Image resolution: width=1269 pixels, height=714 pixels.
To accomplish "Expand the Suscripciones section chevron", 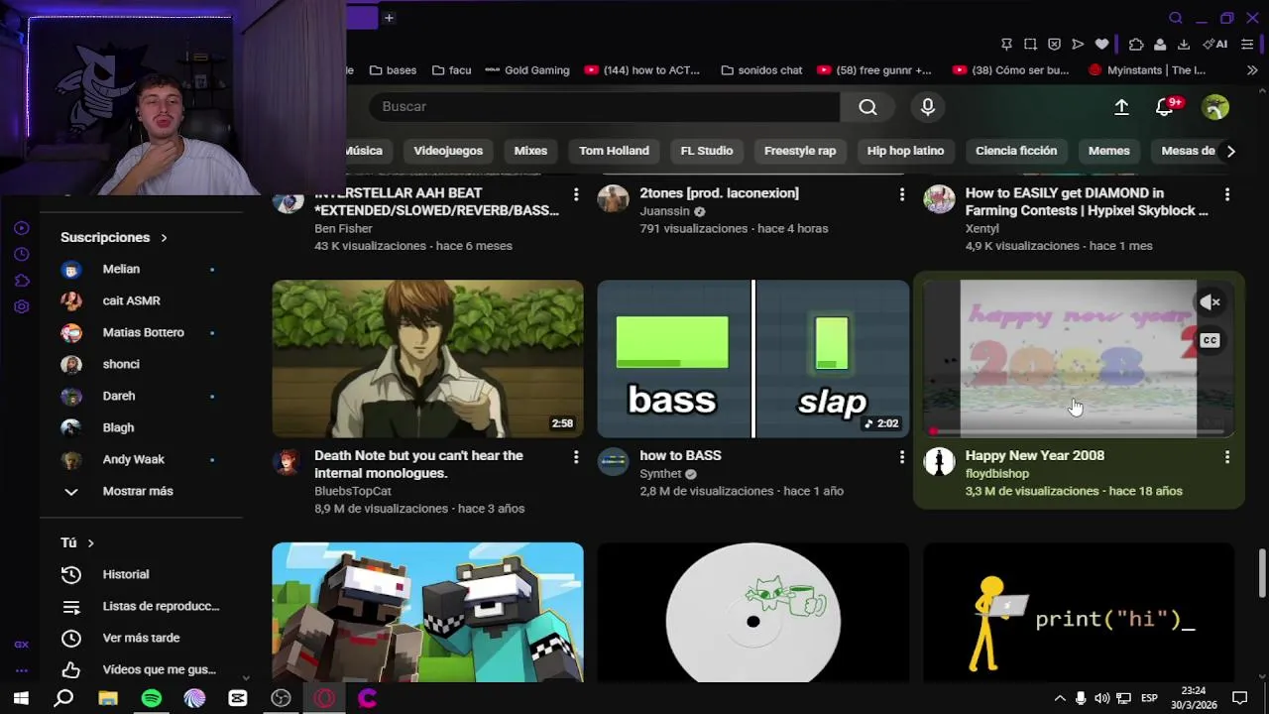I will (164, 238).
